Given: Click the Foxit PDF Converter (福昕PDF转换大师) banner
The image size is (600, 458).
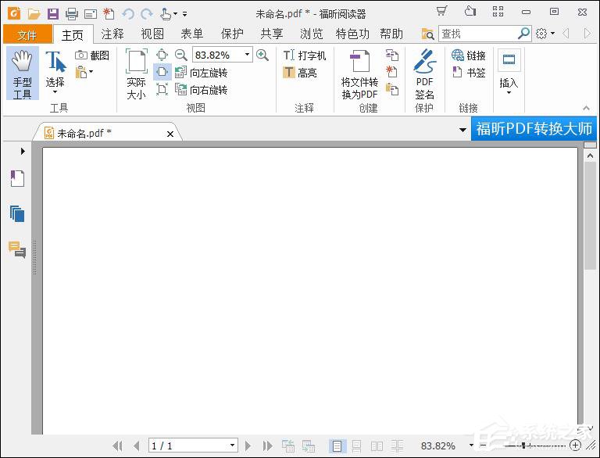Looking at the screenshot, I should click(534, 129).
